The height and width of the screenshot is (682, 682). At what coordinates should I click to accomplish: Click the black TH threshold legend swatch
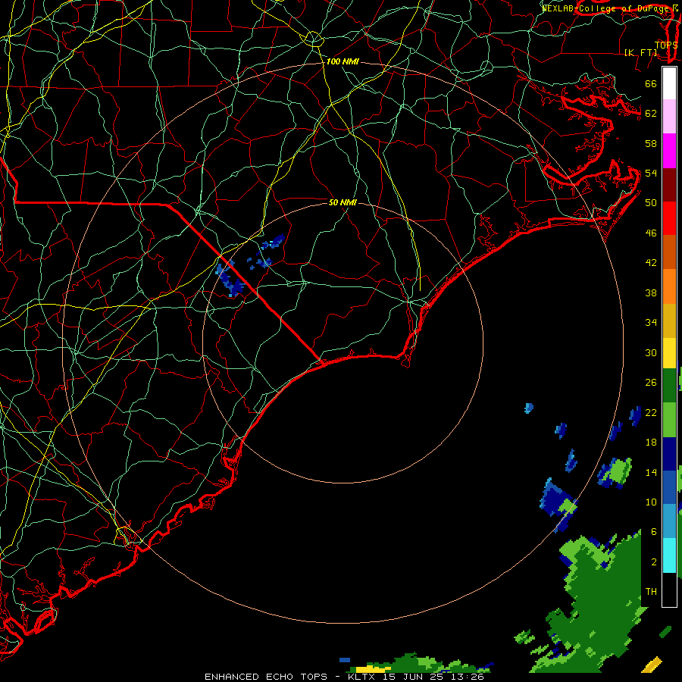(669, 589)
